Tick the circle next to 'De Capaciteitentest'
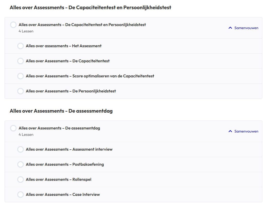The width and height of the screenshot is (267, 203). tap(21, 61)
